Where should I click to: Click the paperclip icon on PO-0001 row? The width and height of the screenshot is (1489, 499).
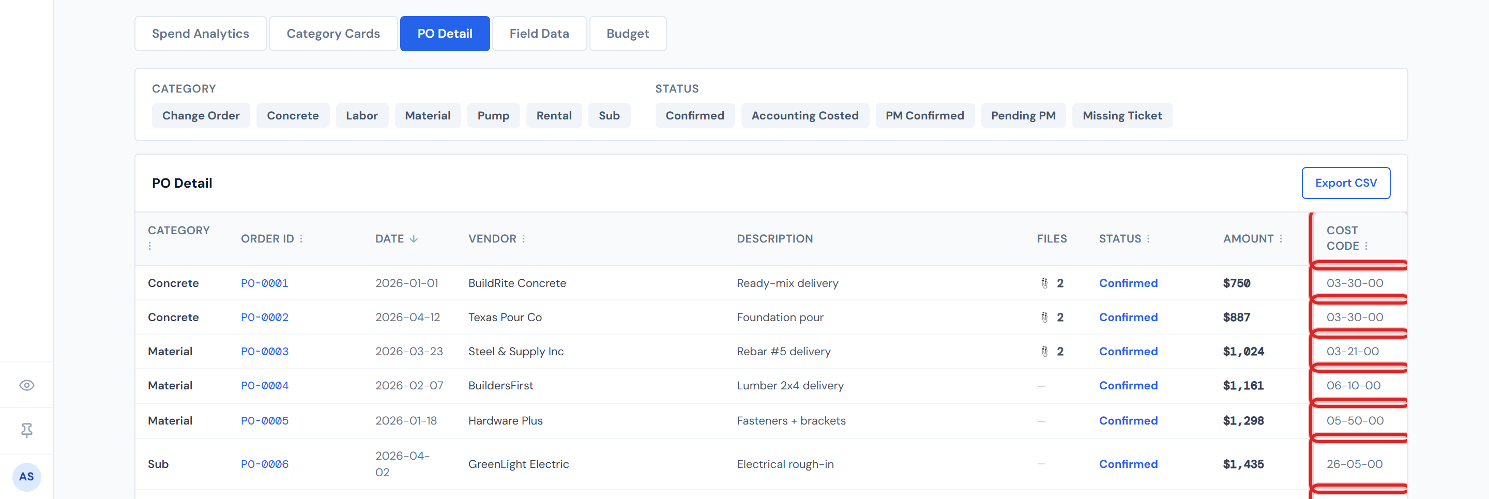pos(1044,283)
